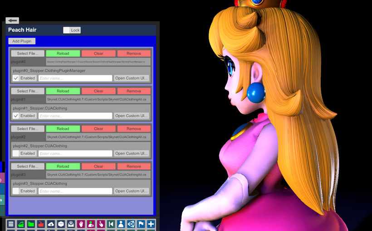Select the open-hand icon in the toolbar
The width and height of the screenshot is (372, 231).
point(81,224)
